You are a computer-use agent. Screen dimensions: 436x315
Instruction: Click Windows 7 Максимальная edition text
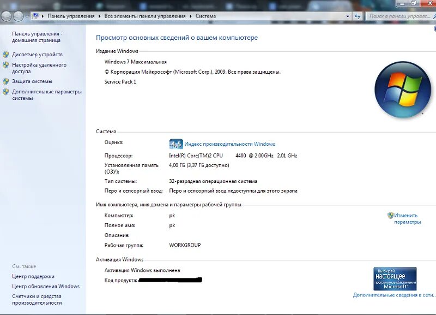click(x=135, y=62)
